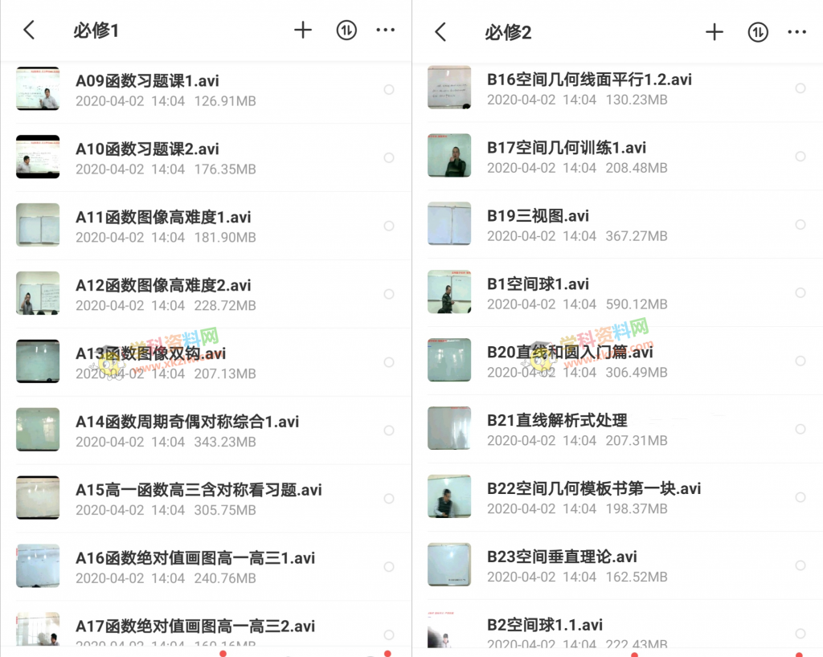This screenshot has width=823, height=657.
Task: Open the thumbnail of B22空间几何模板书第一块.avi
Action: (449, 496)
